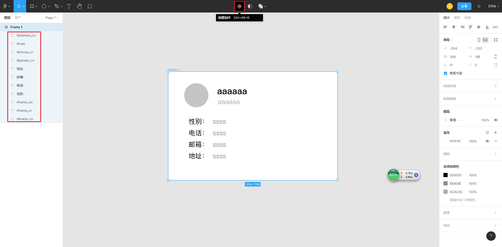Click the blue Share button

pos(464,6)
